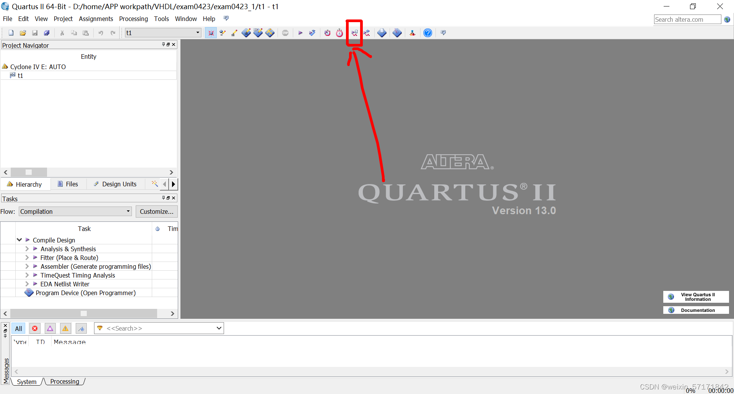734x394 pixels.
Task: Expand the Analysis & Synthesis task
Action: (x=27, y=249)
